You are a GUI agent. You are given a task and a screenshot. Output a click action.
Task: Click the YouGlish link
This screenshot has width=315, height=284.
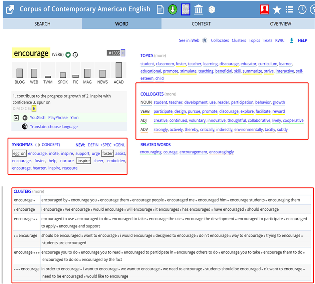pos(38,118)
